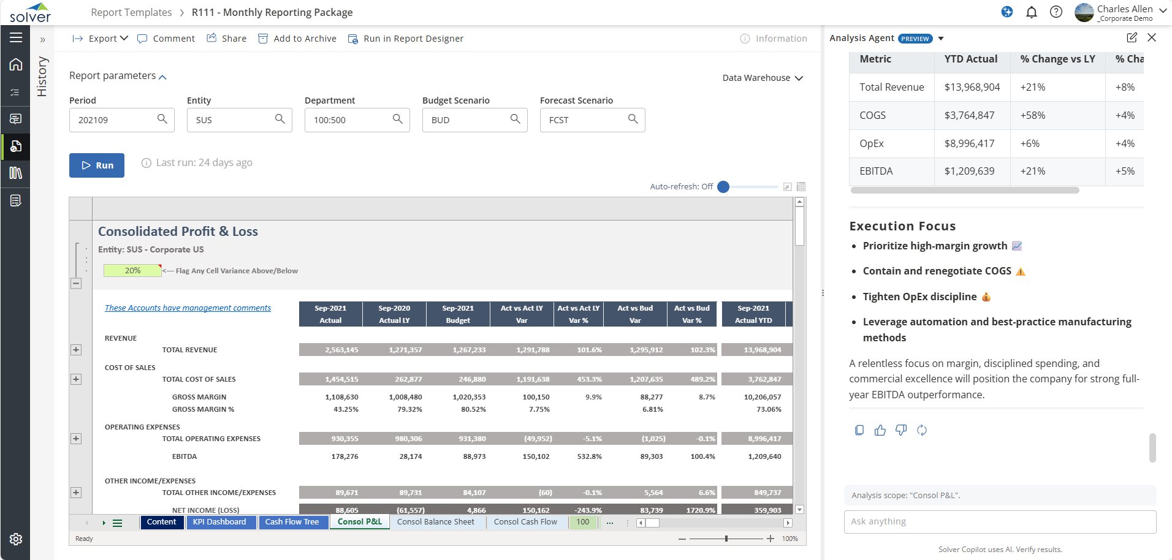
Task: Click the thumbs down feedback icon
Action: click(901, 430)
